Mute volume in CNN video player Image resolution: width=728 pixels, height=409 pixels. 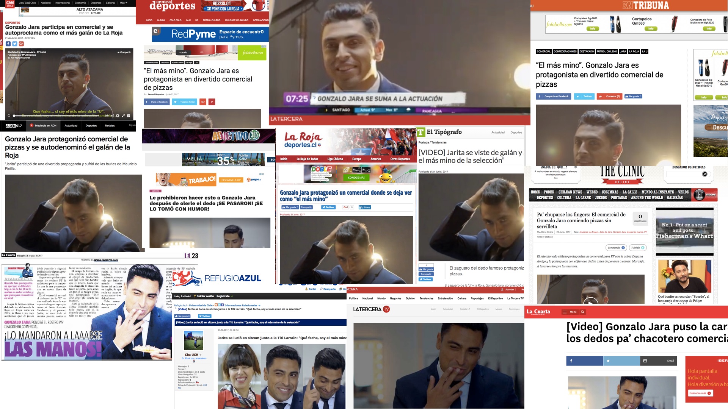(x=112, y=116)
